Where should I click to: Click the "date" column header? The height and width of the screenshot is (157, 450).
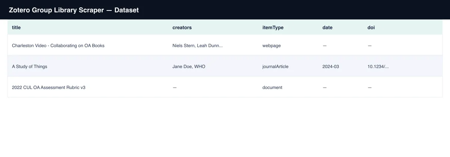[x=327, y=28]
